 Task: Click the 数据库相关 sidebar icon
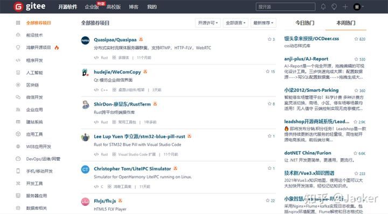(x=18, y=208)
